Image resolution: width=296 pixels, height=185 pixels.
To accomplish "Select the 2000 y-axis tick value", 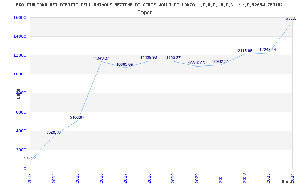I will click(21, 150).
